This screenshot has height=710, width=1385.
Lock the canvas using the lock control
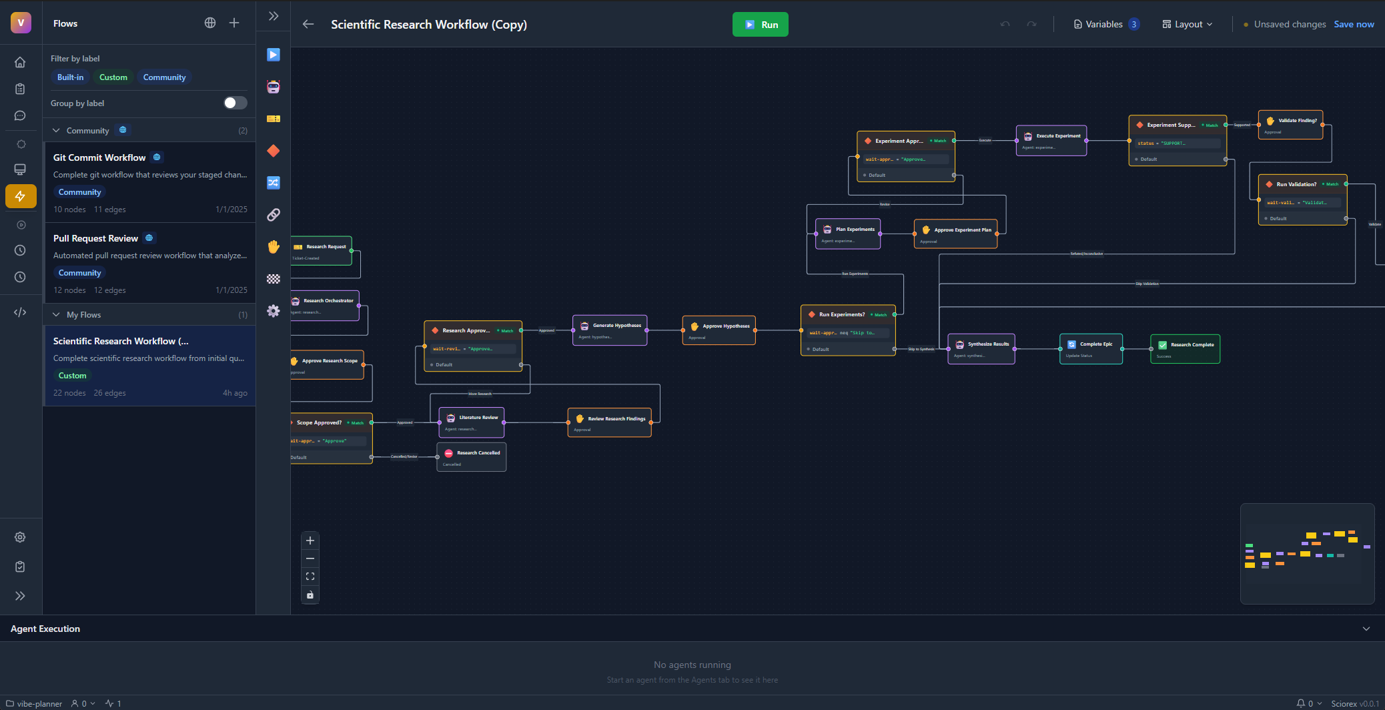310,594
